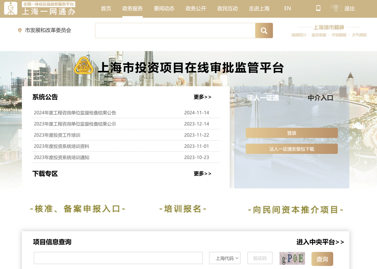
Task: Open the mobile phone icon in header
Action: coord(318,8)
